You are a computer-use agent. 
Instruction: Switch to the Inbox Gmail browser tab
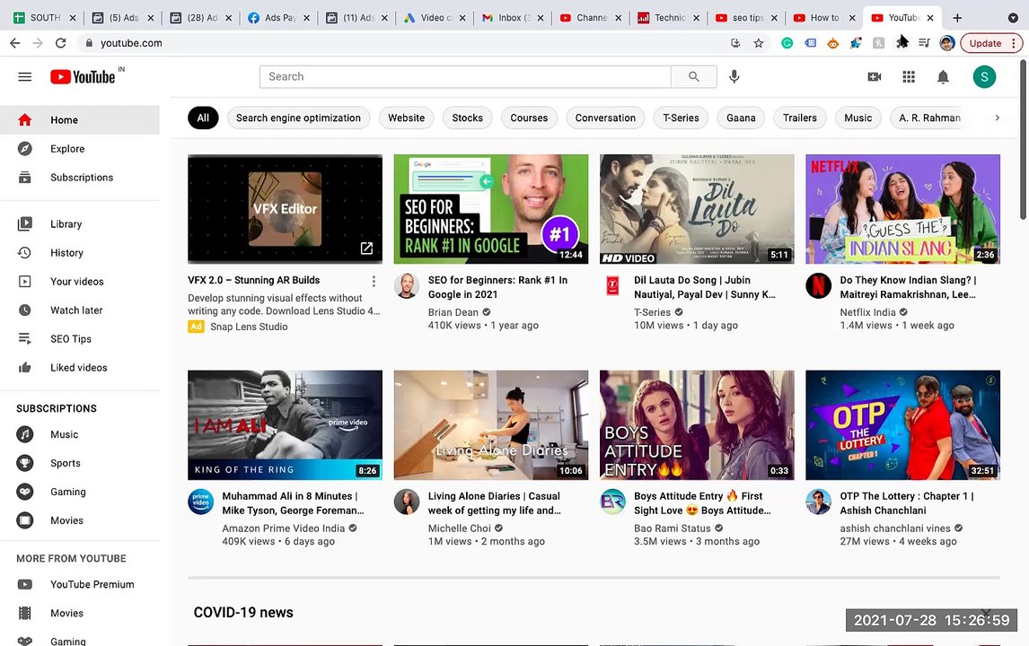(x=512, y=18)
